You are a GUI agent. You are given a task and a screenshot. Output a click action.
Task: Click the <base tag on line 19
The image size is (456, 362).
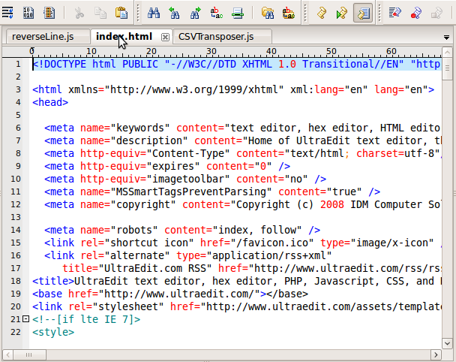(47, 294)
